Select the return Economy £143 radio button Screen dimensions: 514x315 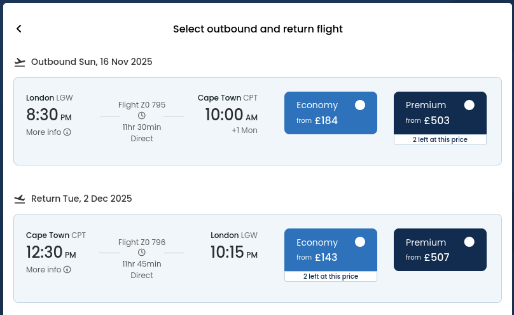(360, 242)
